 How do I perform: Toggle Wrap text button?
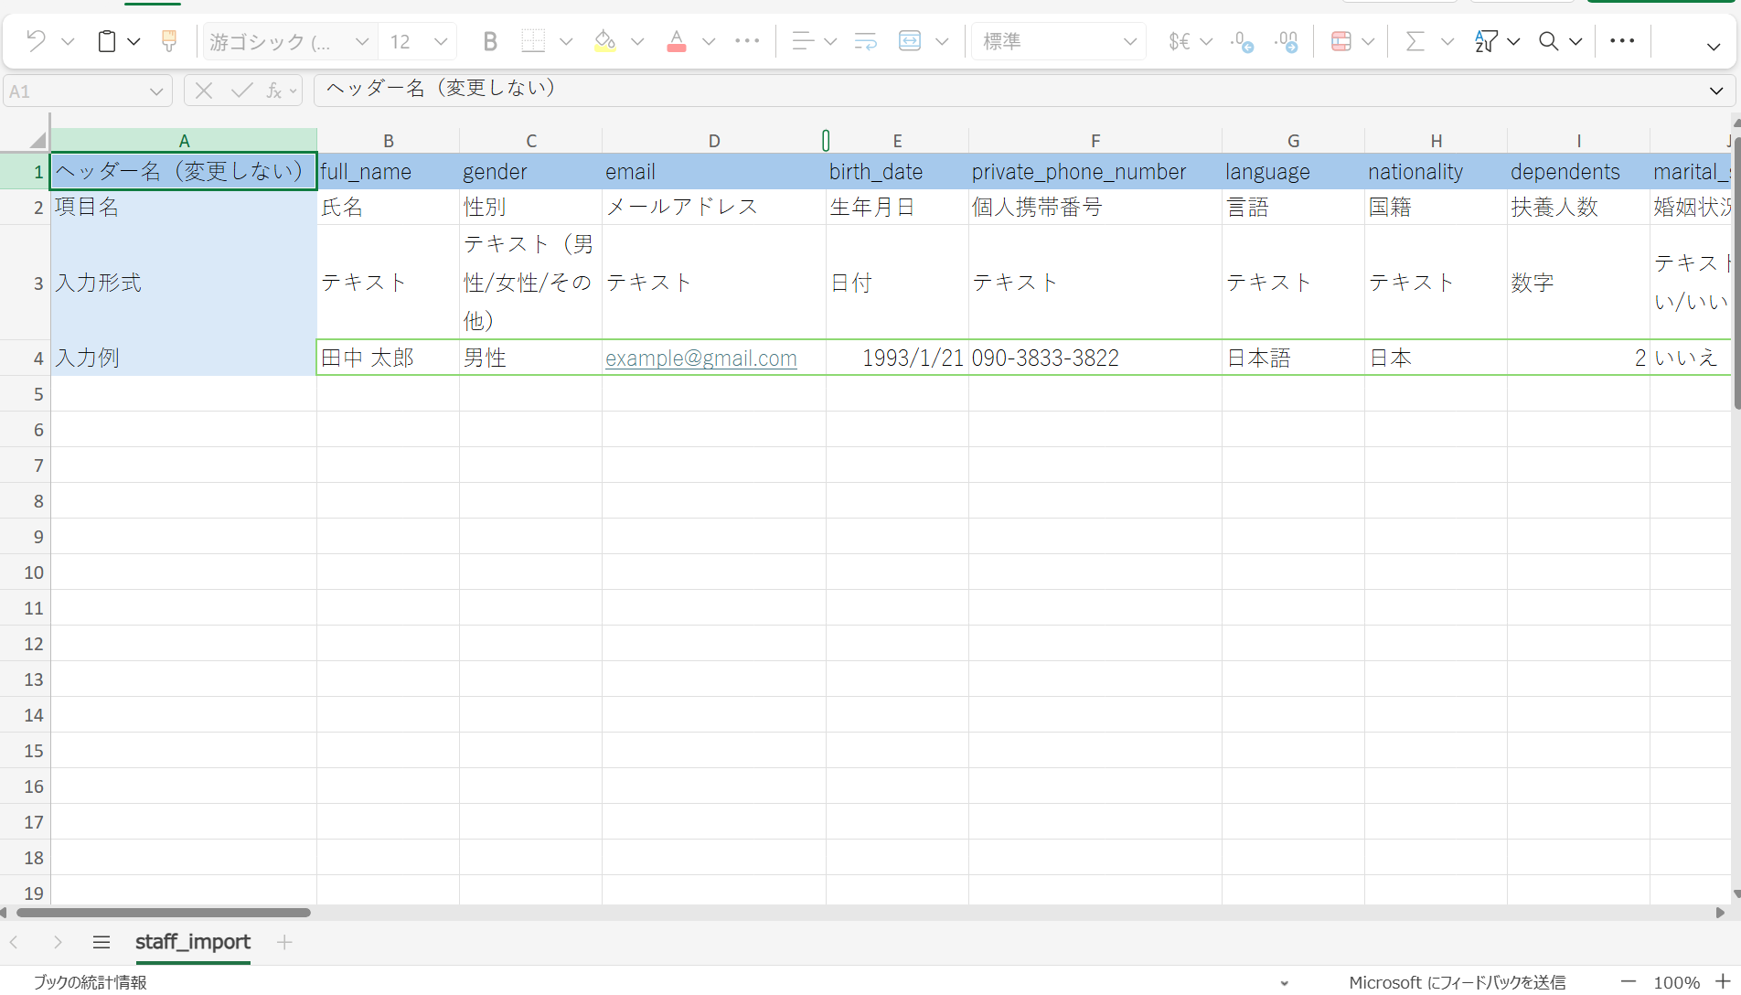point(865,41)
